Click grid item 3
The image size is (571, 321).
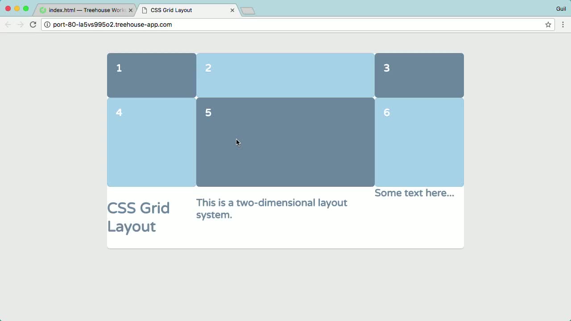419,75
